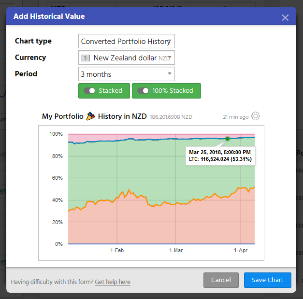Click the Cancel button
Image resolution: width=303 pixels, height=299 pixels.
pos(221,280)
